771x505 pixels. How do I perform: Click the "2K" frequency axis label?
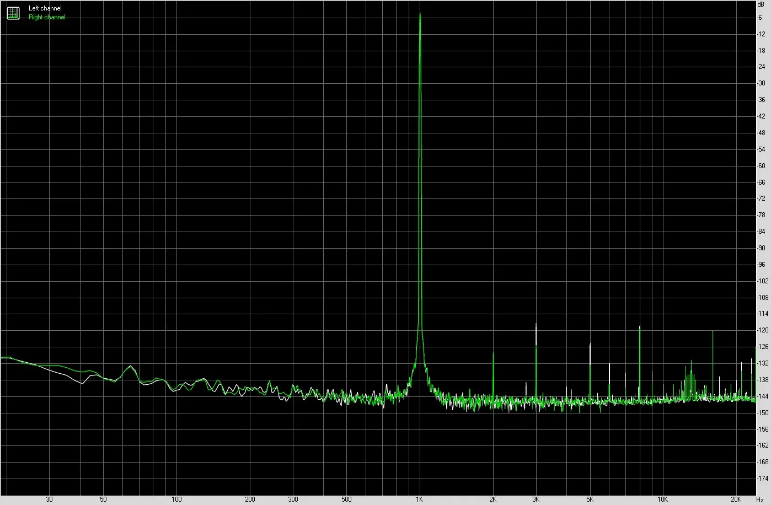pos(492,499)
